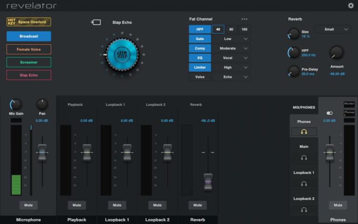Screen dimensions: 358x224
Task: Open the EQ Vocal dropdown
Action: click(x=231, y=58)
